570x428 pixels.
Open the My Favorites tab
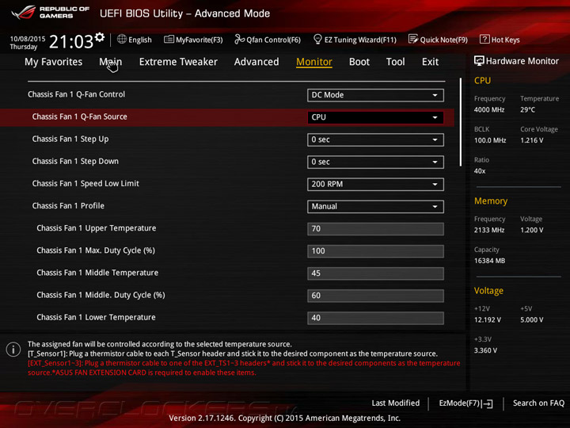click(54, 62)
